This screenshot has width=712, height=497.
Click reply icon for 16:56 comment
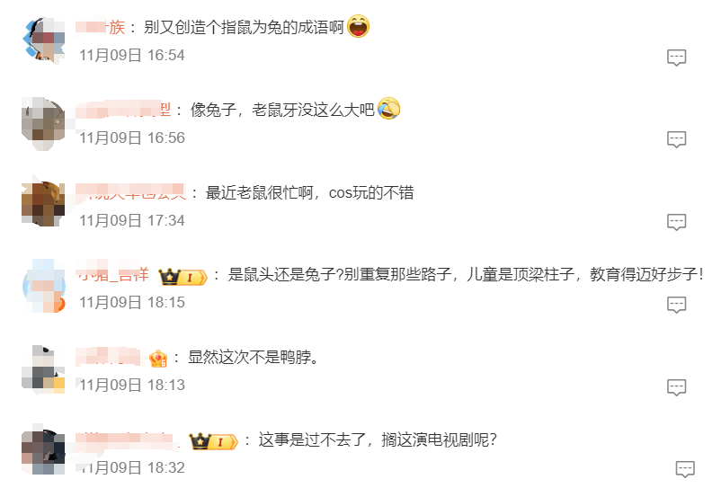point(676,139)
